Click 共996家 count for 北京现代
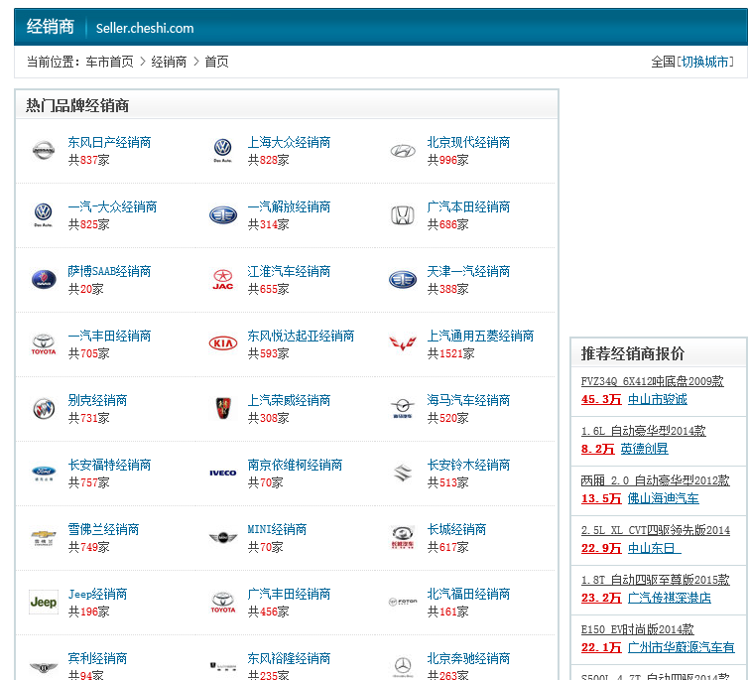The width and height of the screenshot is (748, 680). click(447, 160)
